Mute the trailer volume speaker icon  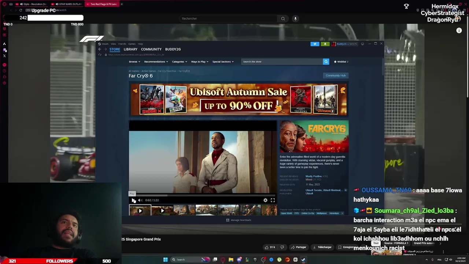tap(140, 200)
